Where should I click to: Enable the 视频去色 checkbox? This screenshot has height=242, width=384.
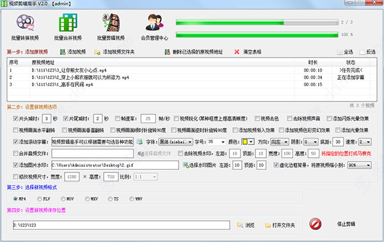point(257,119)
